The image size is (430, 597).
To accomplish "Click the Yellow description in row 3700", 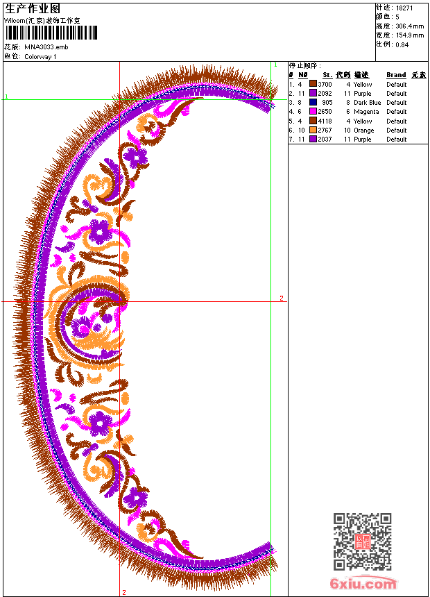I will coord(363,84).
